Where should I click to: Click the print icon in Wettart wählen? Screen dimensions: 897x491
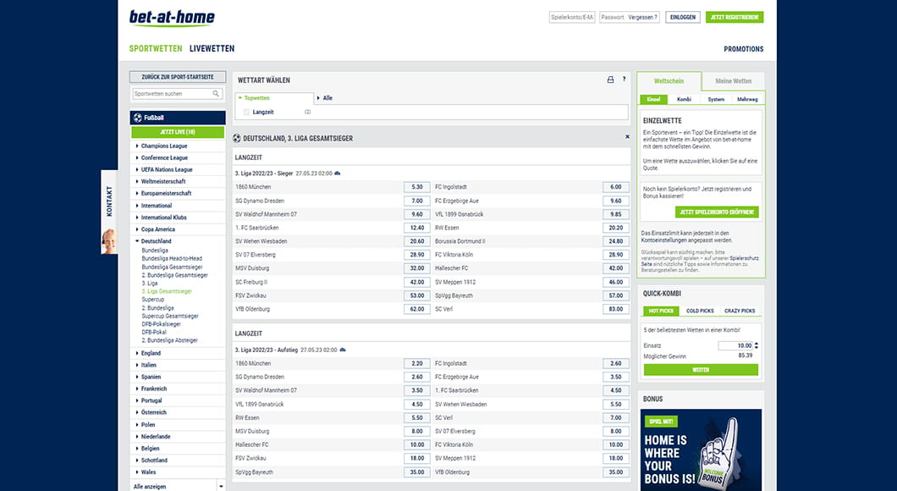click(610, 80)
